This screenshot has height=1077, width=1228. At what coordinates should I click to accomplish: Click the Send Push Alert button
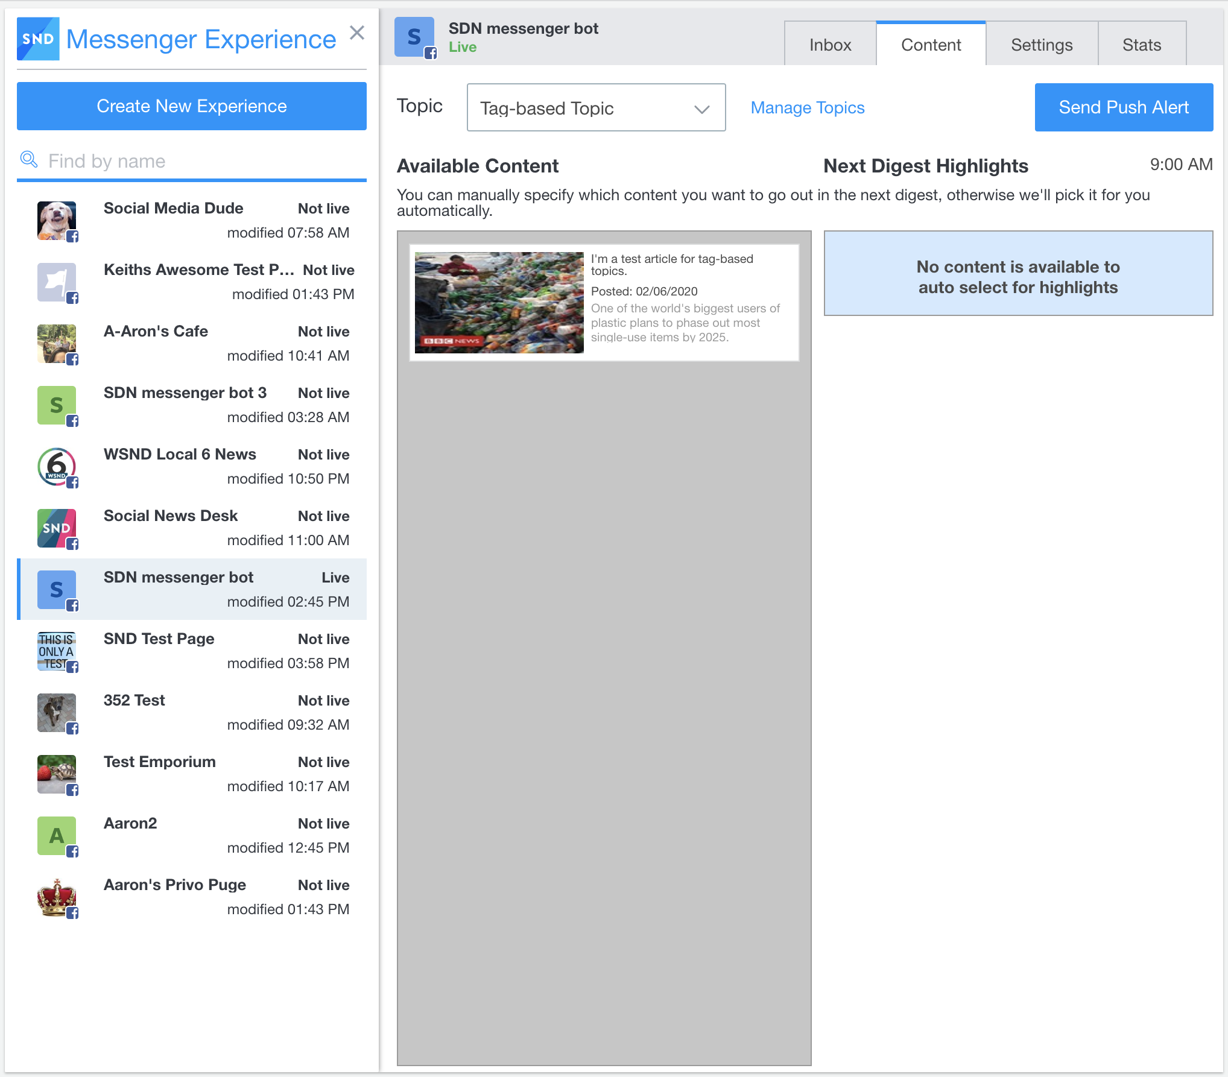tap(1124, 107)
